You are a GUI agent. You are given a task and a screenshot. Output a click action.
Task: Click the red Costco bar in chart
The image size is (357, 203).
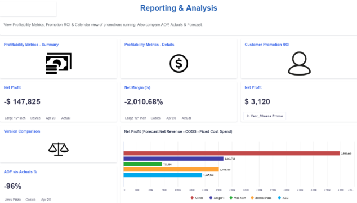[x=231, y=153]
